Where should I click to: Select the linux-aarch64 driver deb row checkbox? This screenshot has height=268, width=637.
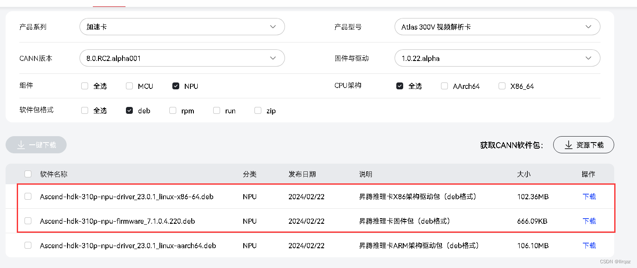[28, 245]
